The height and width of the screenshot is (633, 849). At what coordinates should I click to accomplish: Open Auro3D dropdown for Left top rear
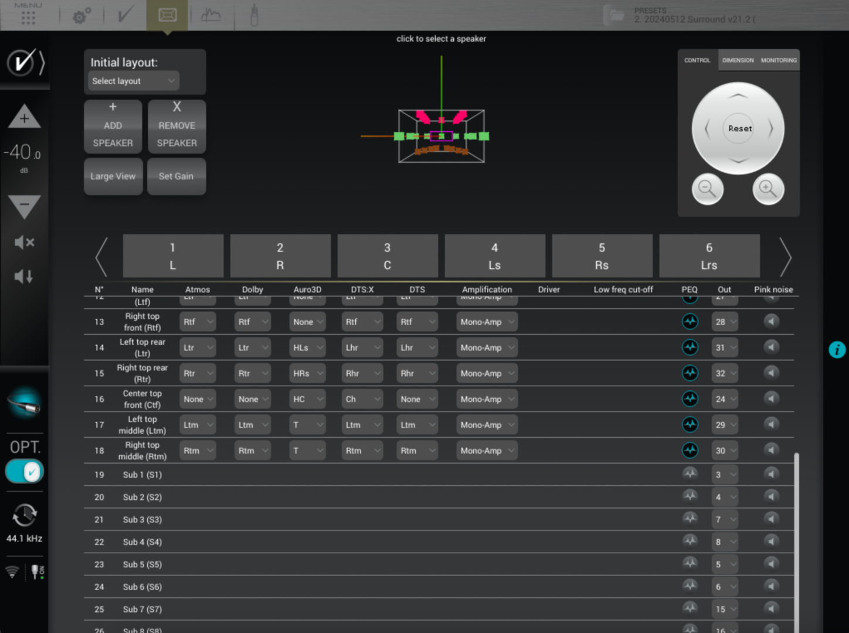[x=308, y=348]
